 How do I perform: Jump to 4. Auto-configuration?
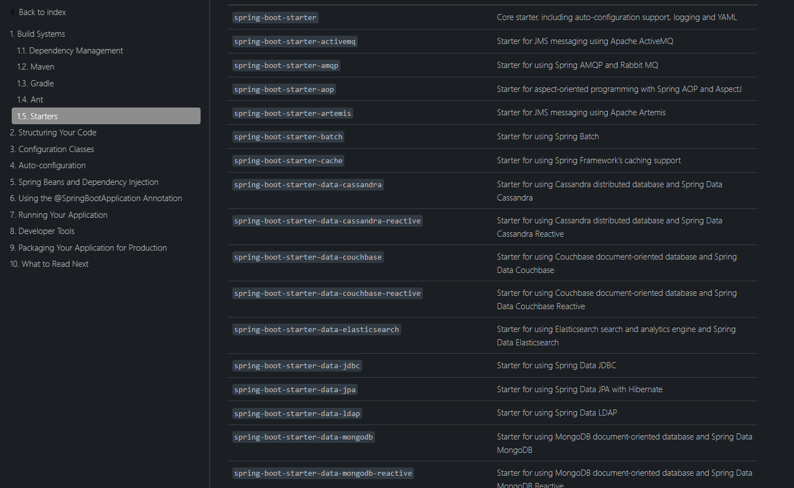click(x=48, y=165)
